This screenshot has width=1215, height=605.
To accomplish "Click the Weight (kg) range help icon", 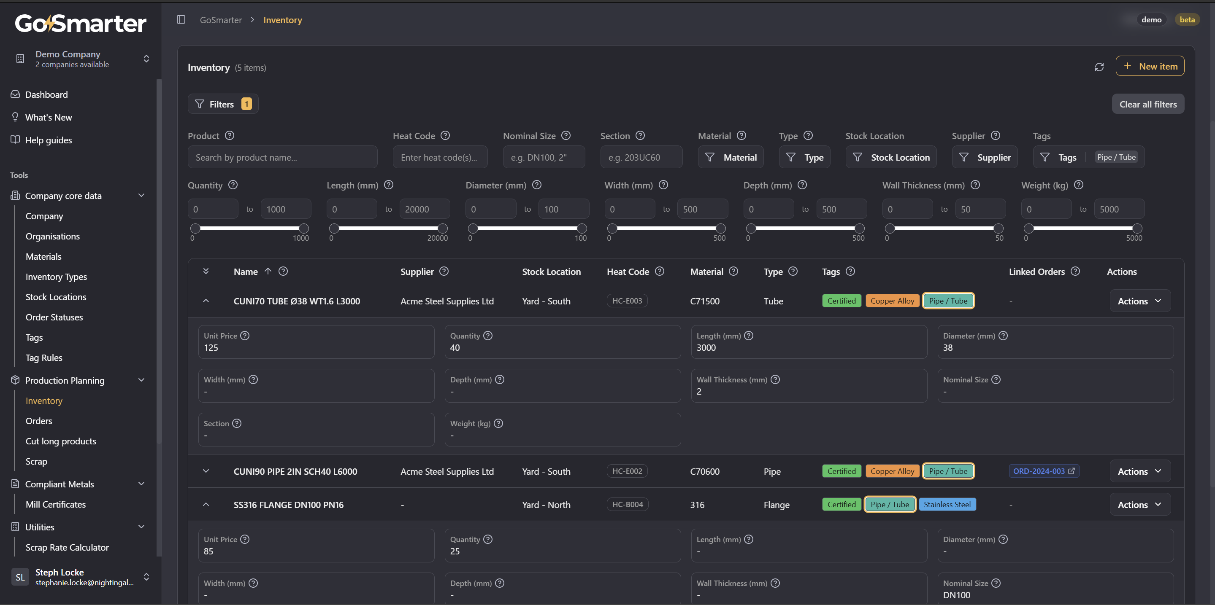I will tap(1079, 185).
